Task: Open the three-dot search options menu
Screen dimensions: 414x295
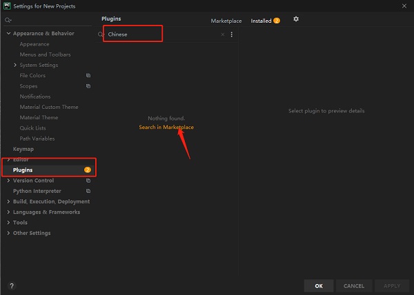Action: coord(231,34)
